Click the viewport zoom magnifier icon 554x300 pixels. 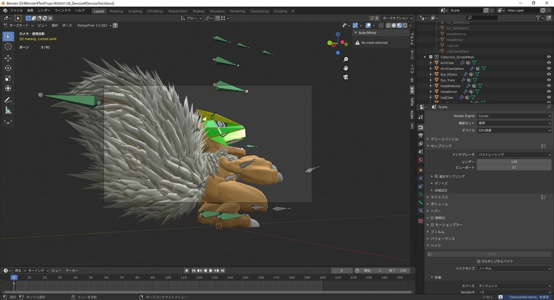(x=345, y=60)
